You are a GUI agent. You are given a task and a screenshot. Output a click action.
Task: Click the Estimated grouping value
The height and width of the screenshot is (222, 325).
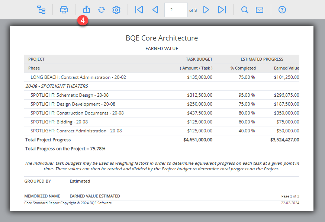pos(80,181)
